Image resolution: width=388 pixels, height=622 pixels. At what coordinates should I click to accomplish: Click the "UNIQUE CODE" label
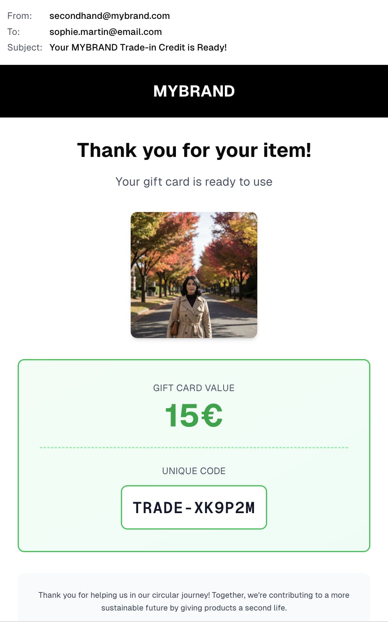(x=194, y=471)
